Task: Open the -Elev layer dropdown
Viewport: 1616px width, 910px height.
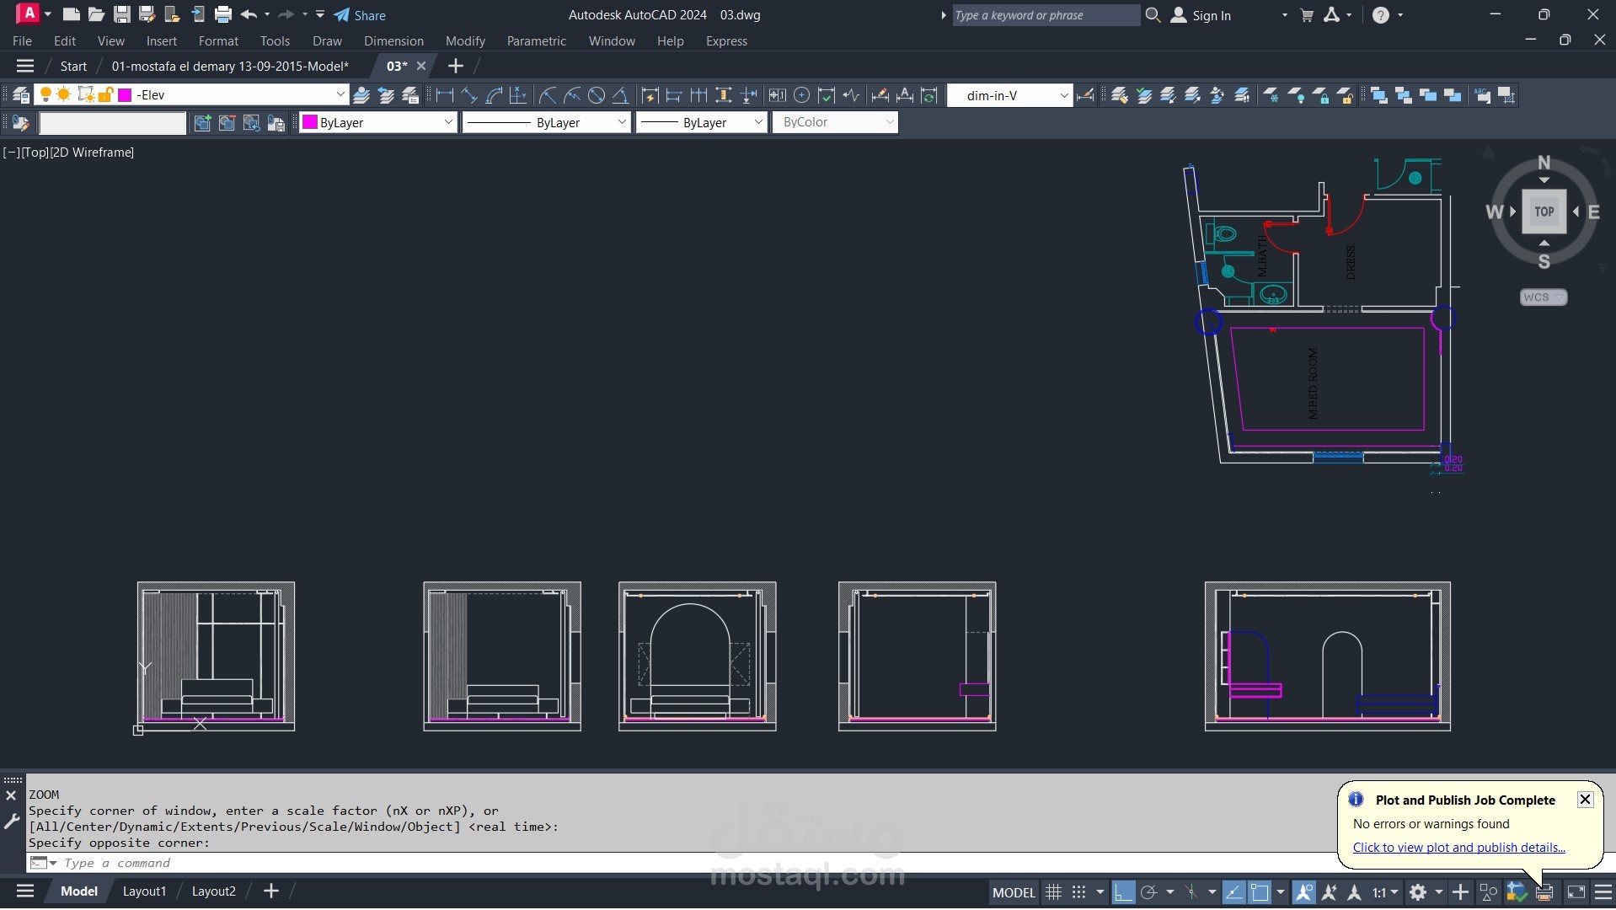Action: (340, 95)
